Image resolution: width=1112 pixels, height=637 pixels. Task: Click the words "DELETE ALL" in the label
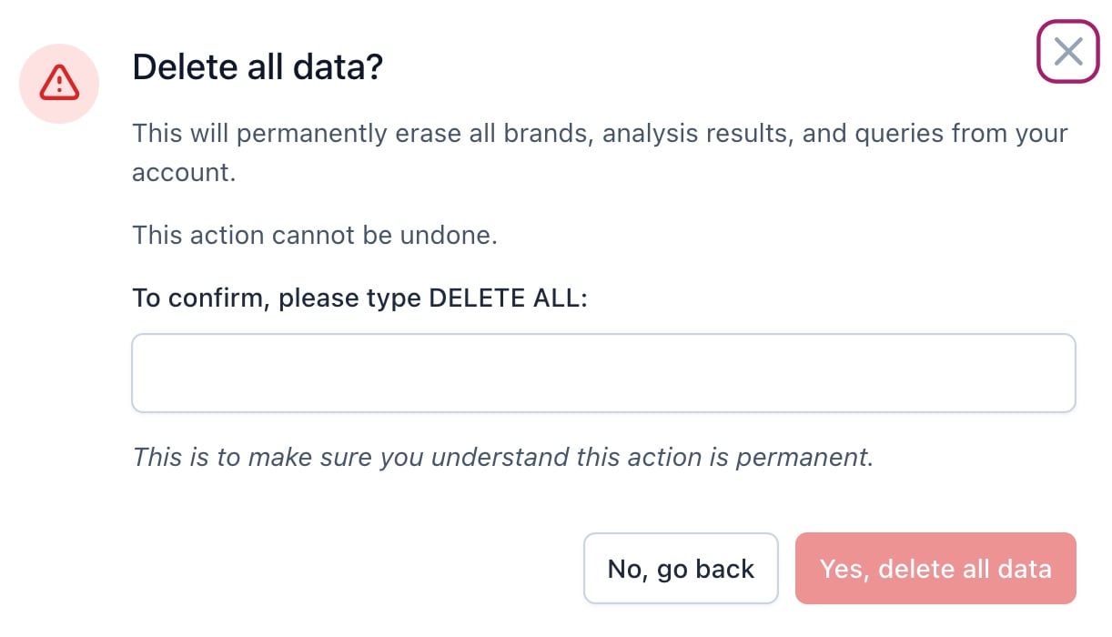click(503, 298)
